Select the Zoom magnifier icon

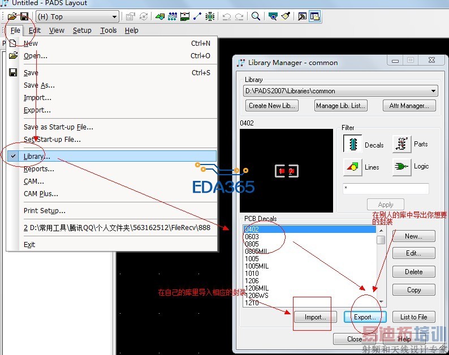point(256,16)
